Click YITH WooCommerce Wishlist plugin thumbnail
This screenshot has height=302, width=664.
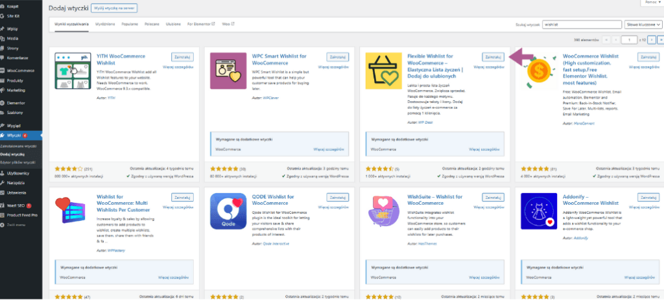click(73, 71)
